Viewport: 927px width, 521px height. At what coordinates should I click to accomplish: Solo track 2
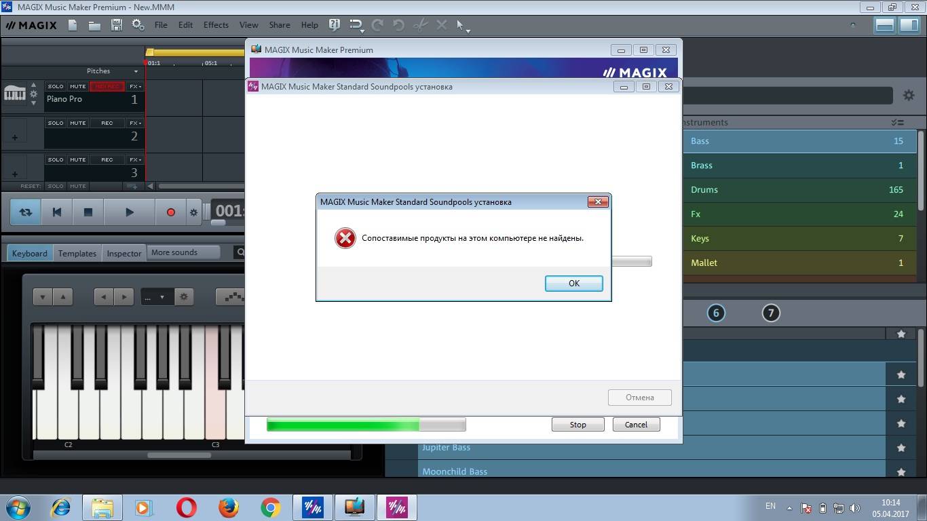tap(56, 123)
